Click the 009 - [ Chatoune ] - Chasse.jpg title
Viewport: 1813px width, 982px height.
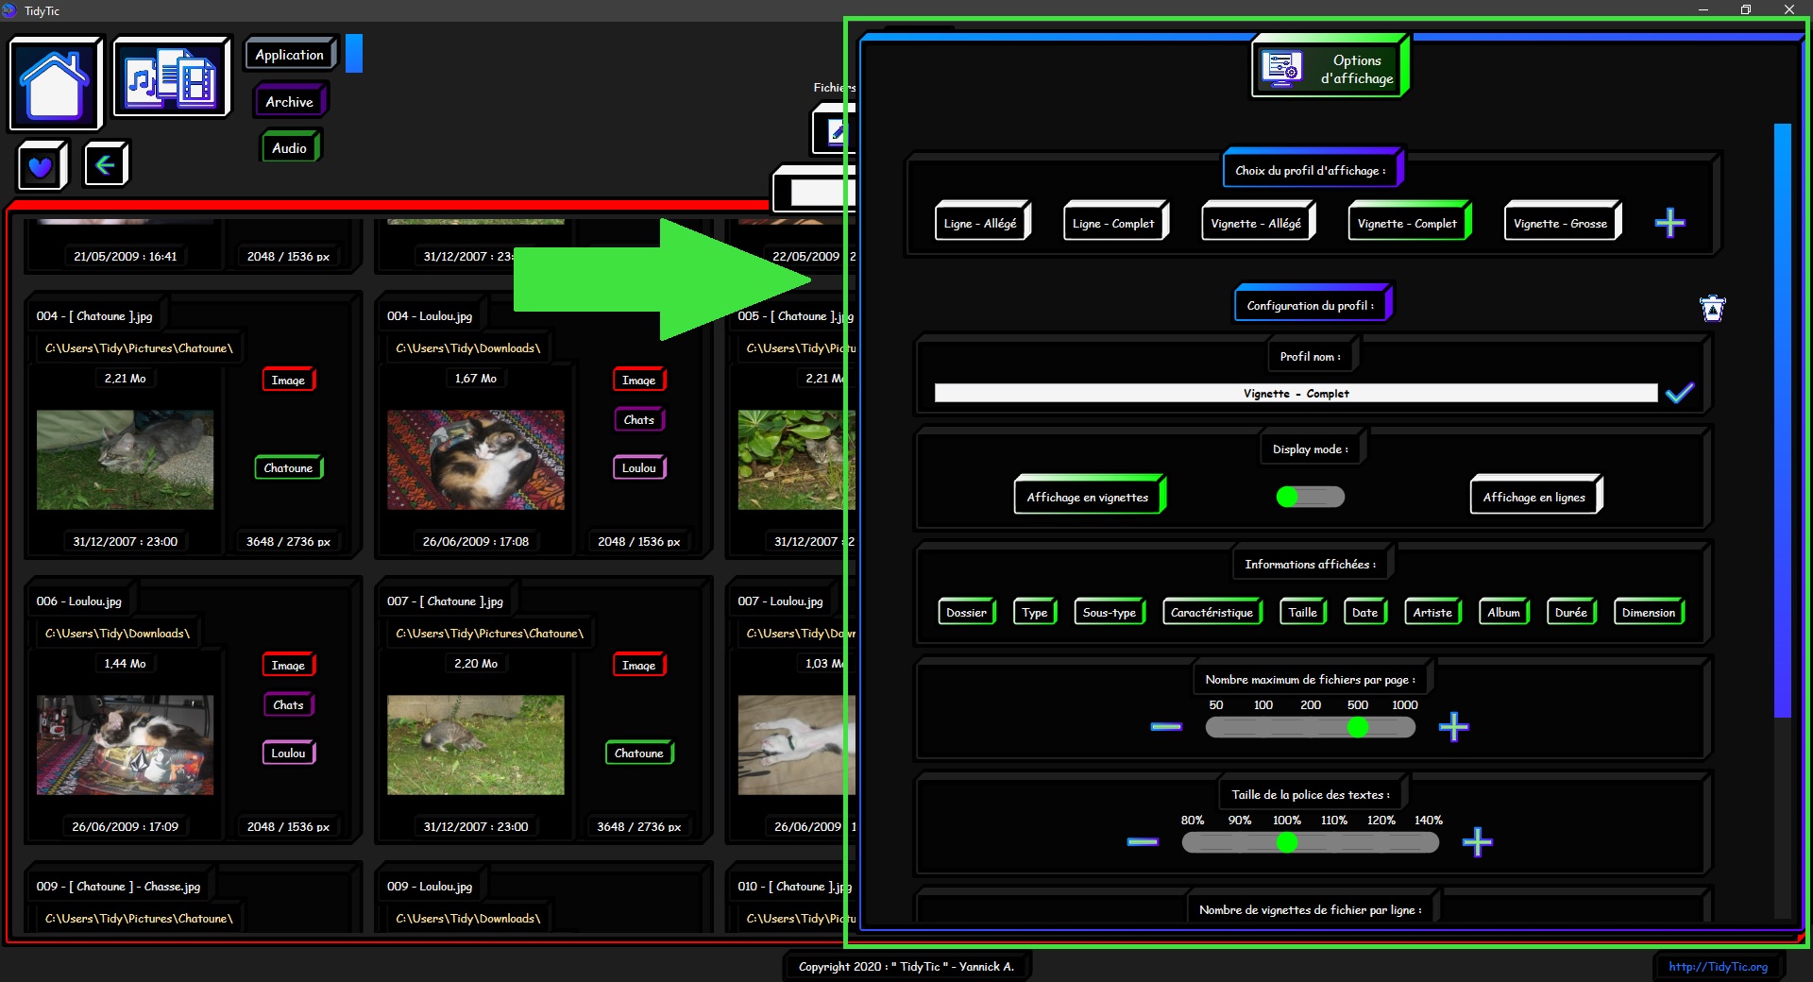[x=118, y=886]
